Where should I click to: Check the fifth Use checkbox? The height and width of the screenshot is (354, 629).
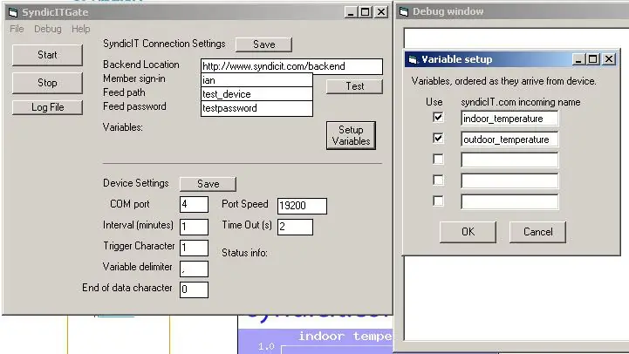[438, 201]
